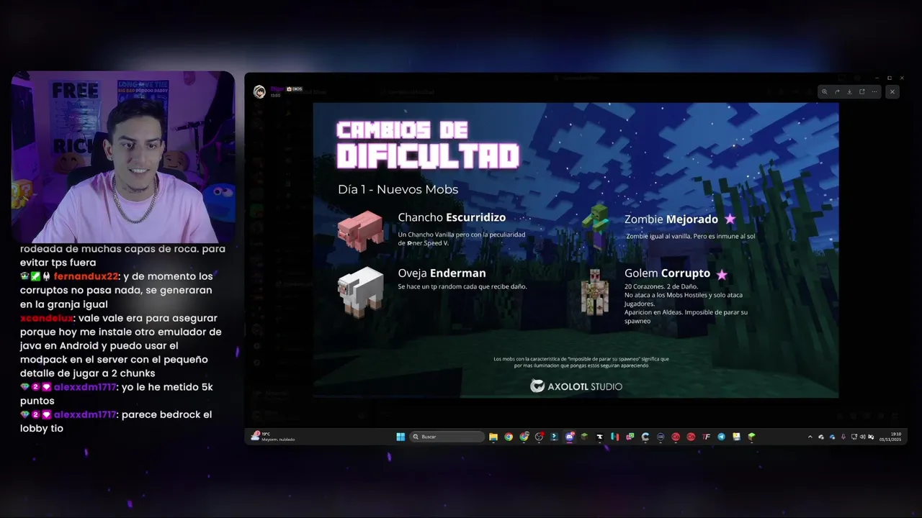The width and height of the screenshot is (922, 518).
Task: Open Google Chrome from the taskbar
Action: click(509, 437)
